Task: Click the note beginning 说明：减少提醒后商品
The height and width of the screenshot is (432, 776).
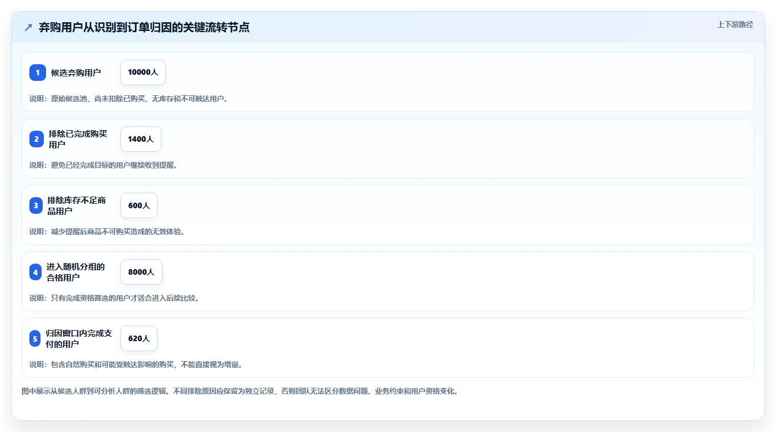Action: [107, 232]
